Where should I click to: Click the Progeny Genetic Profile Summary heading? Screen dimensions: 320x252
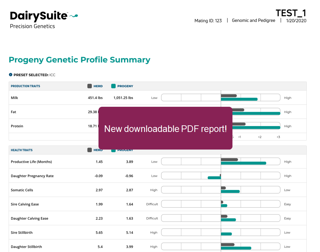pos(79,60)
